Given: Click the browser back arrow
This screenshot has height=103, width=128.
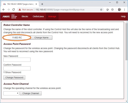Looking at the screenshot, I should pos(4,10).
